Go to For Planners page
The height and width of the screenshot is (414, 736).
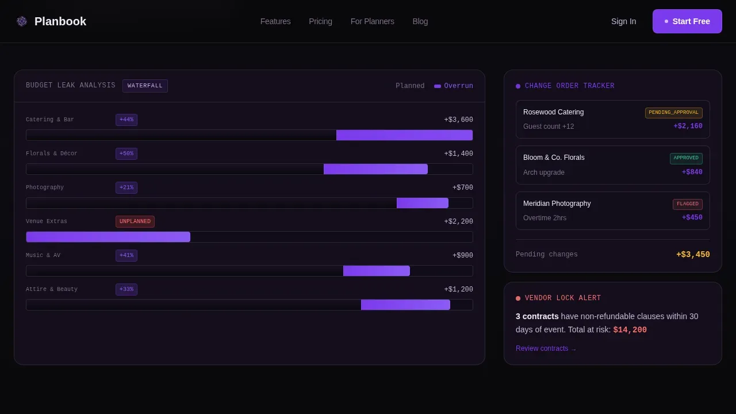(x=373, y=21)
